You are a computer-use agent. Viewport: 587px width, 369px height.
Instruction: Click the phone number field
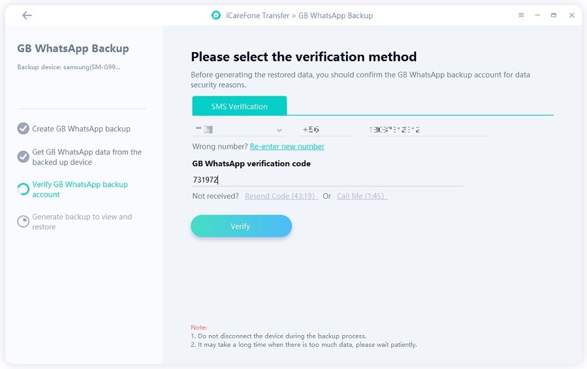428,130
